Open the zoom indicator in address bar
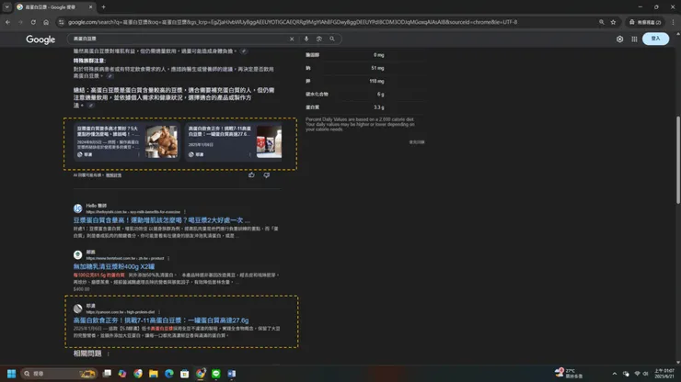The image size is (681, 382). click(x=602, y=22)
